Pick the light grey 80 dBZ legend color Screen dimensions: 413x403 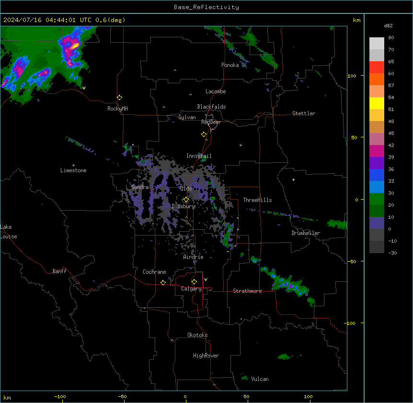(x=377, y=43)
